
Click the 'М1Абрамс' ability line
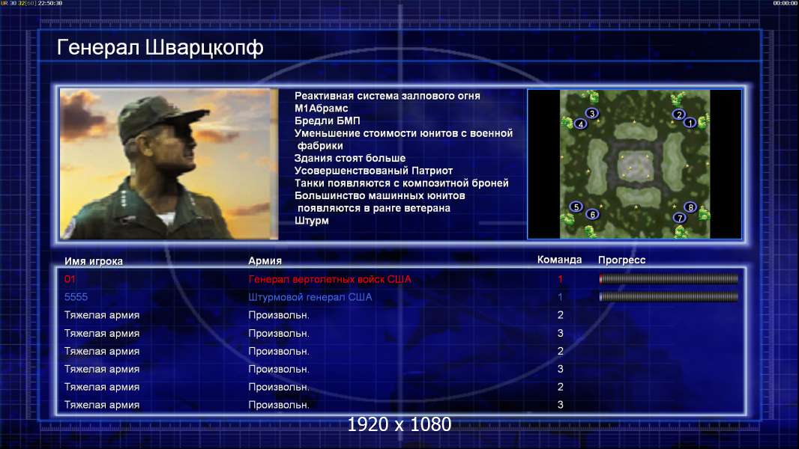[x=321, y=108]
